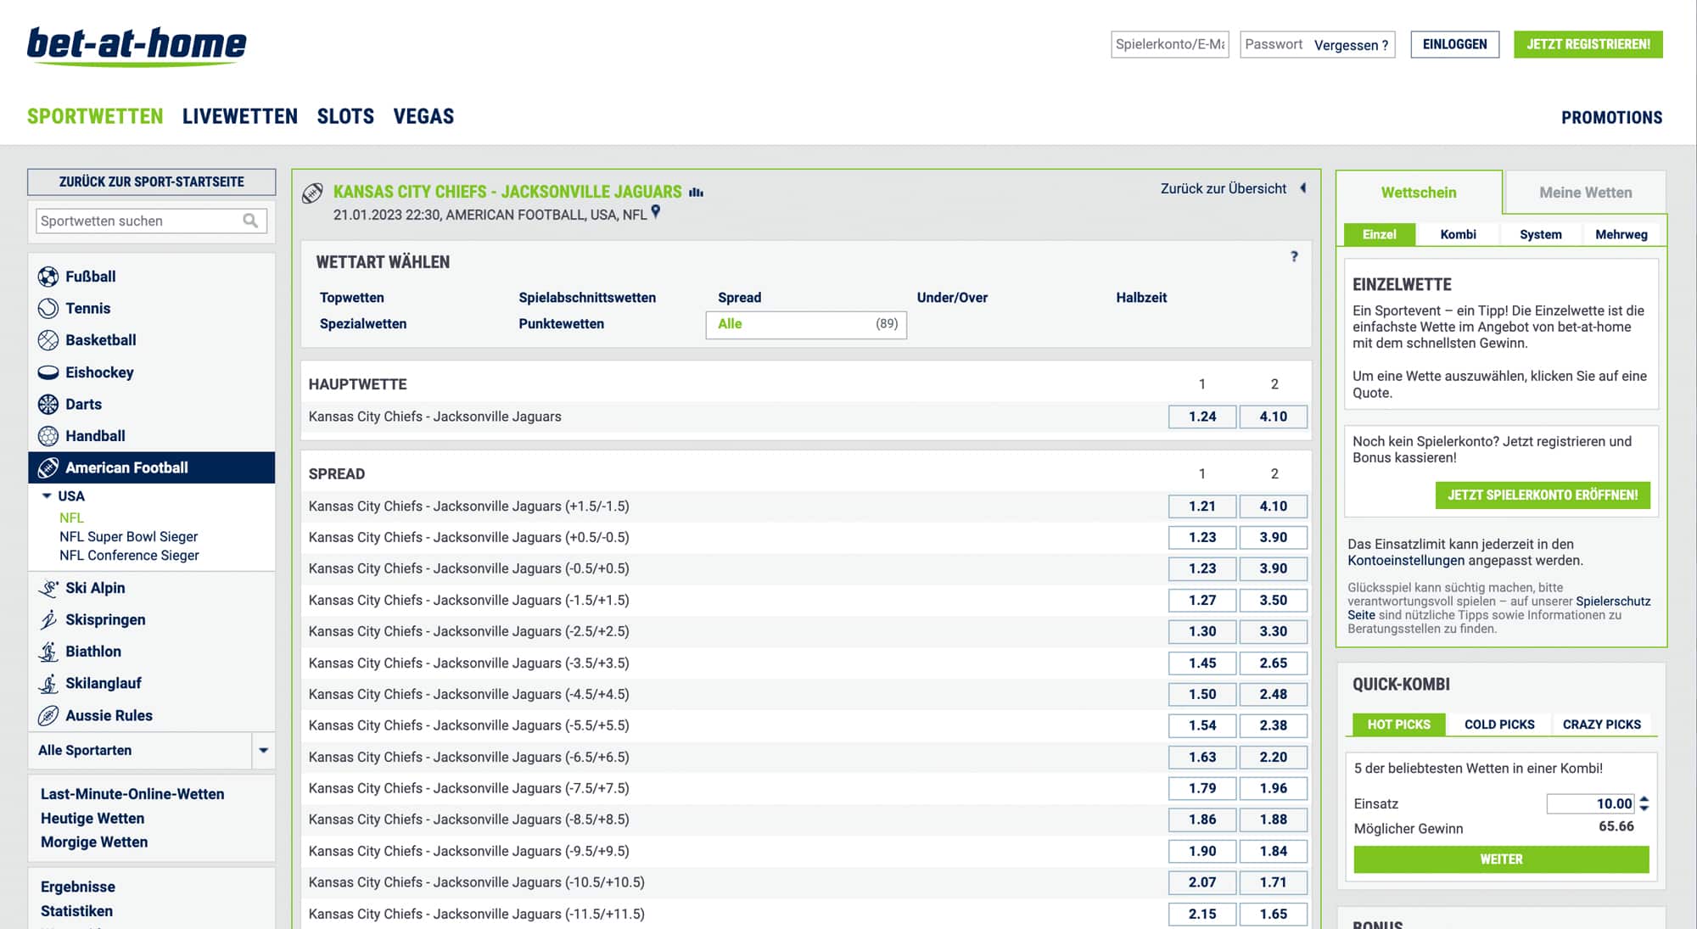This screenshot has width=1697, height=929.
Task: Click Vergessen ? password link
Action: coord(1351,45)
